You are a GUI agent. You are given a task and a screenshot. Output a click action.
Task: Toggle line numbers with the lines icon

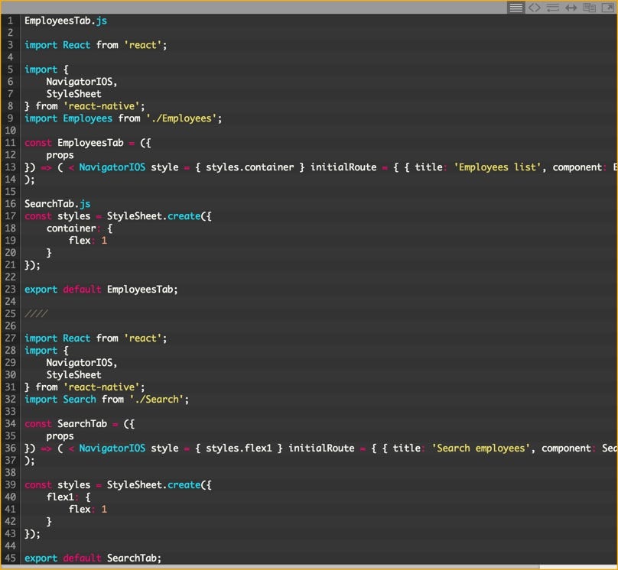[516, 8]
